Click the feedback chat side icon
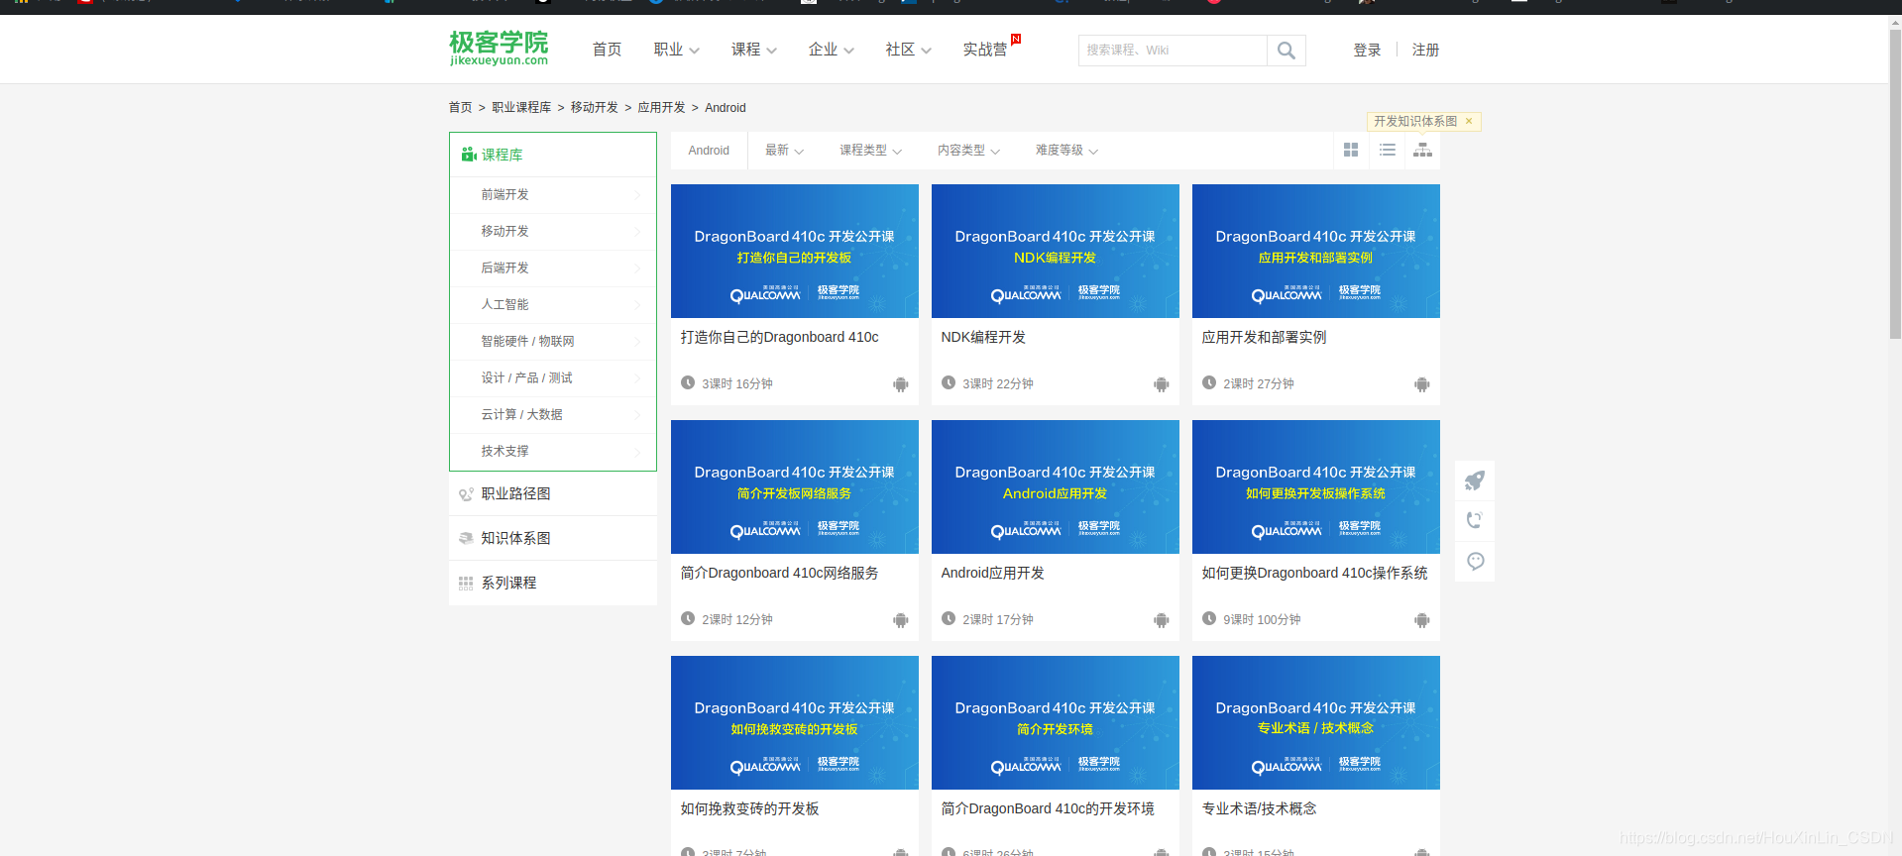Viewport: 1902px width, 856px height. coord(1475,562)
